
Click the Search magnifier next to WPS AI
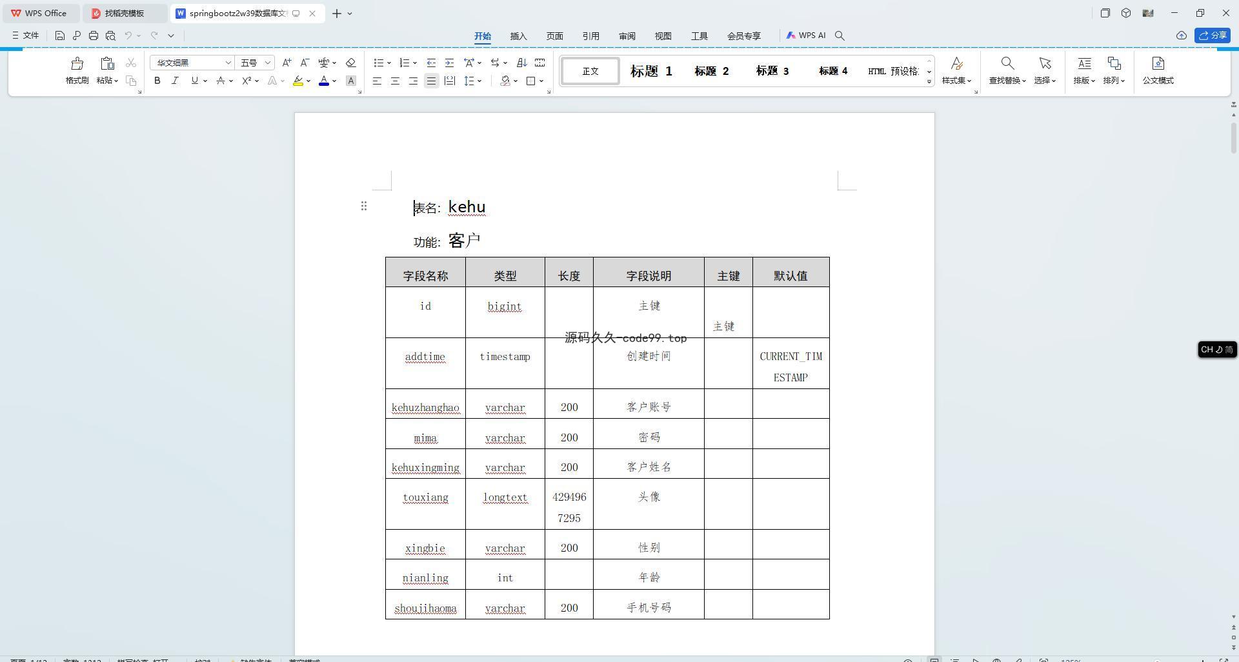pyautogui.click(x=840, y=35)
